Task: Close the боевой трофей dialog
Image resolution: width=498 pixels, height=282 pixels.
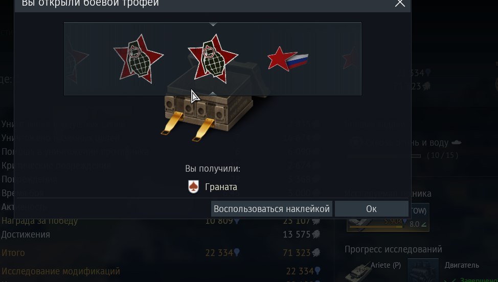Action: [x=400, y=3]
